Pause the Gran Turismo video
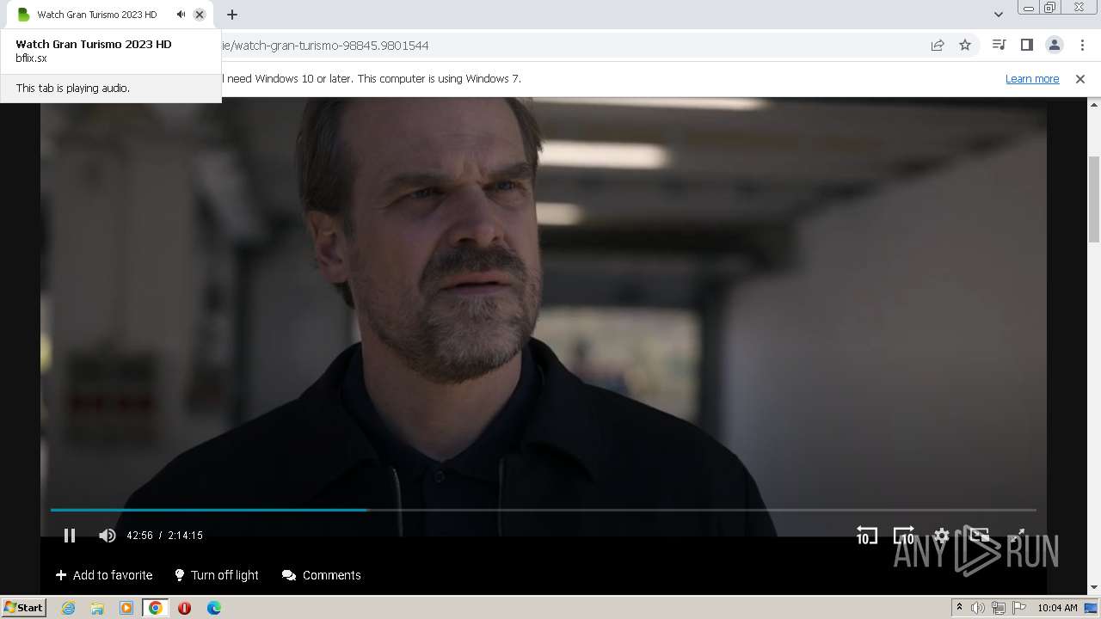1101x619 pixels. pos(70,536)
